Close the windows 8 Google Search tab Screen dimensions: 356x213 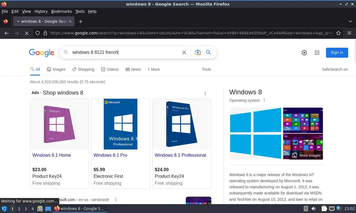click(70, 21)
